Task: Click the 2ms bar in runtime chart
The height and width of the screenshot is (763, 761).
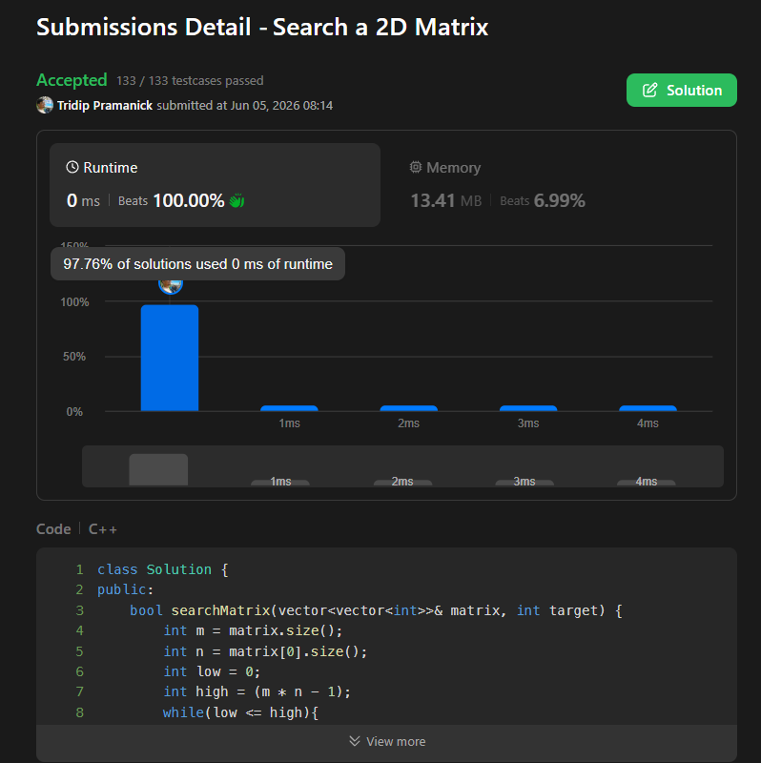Action: point(409,408)
